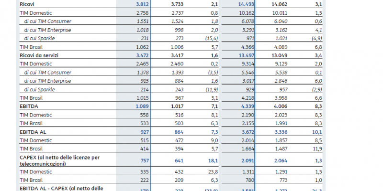Click the cell showing 4.218

point(248,98)
